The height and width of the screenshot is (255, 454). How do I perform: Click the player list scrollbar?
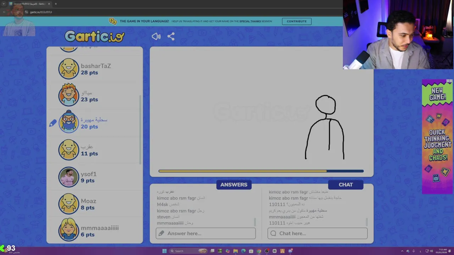pos(140,130)
